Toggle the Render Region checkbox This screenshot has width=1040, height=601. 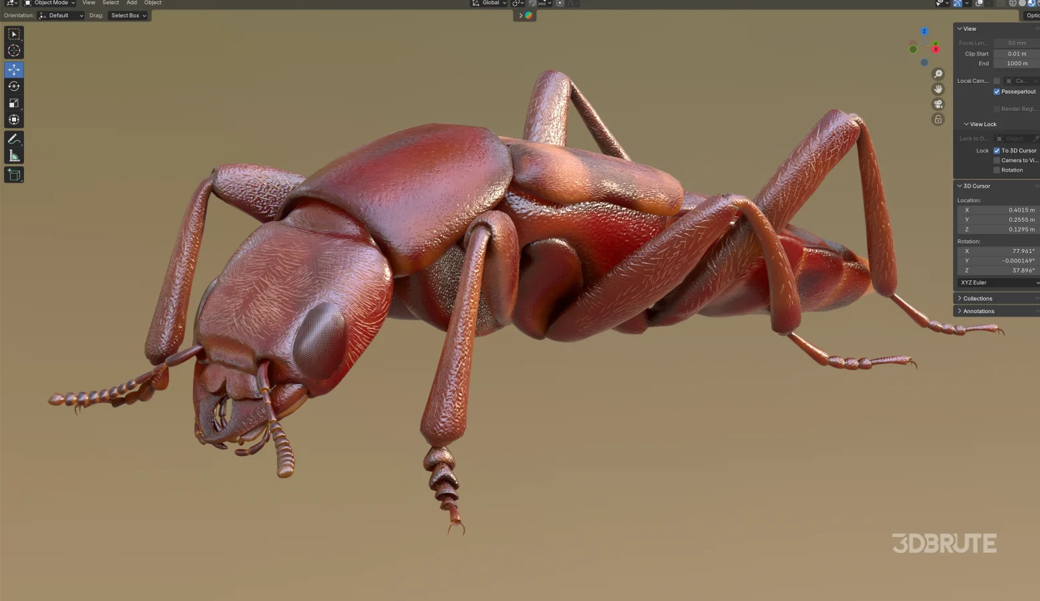tap(997, 109)
